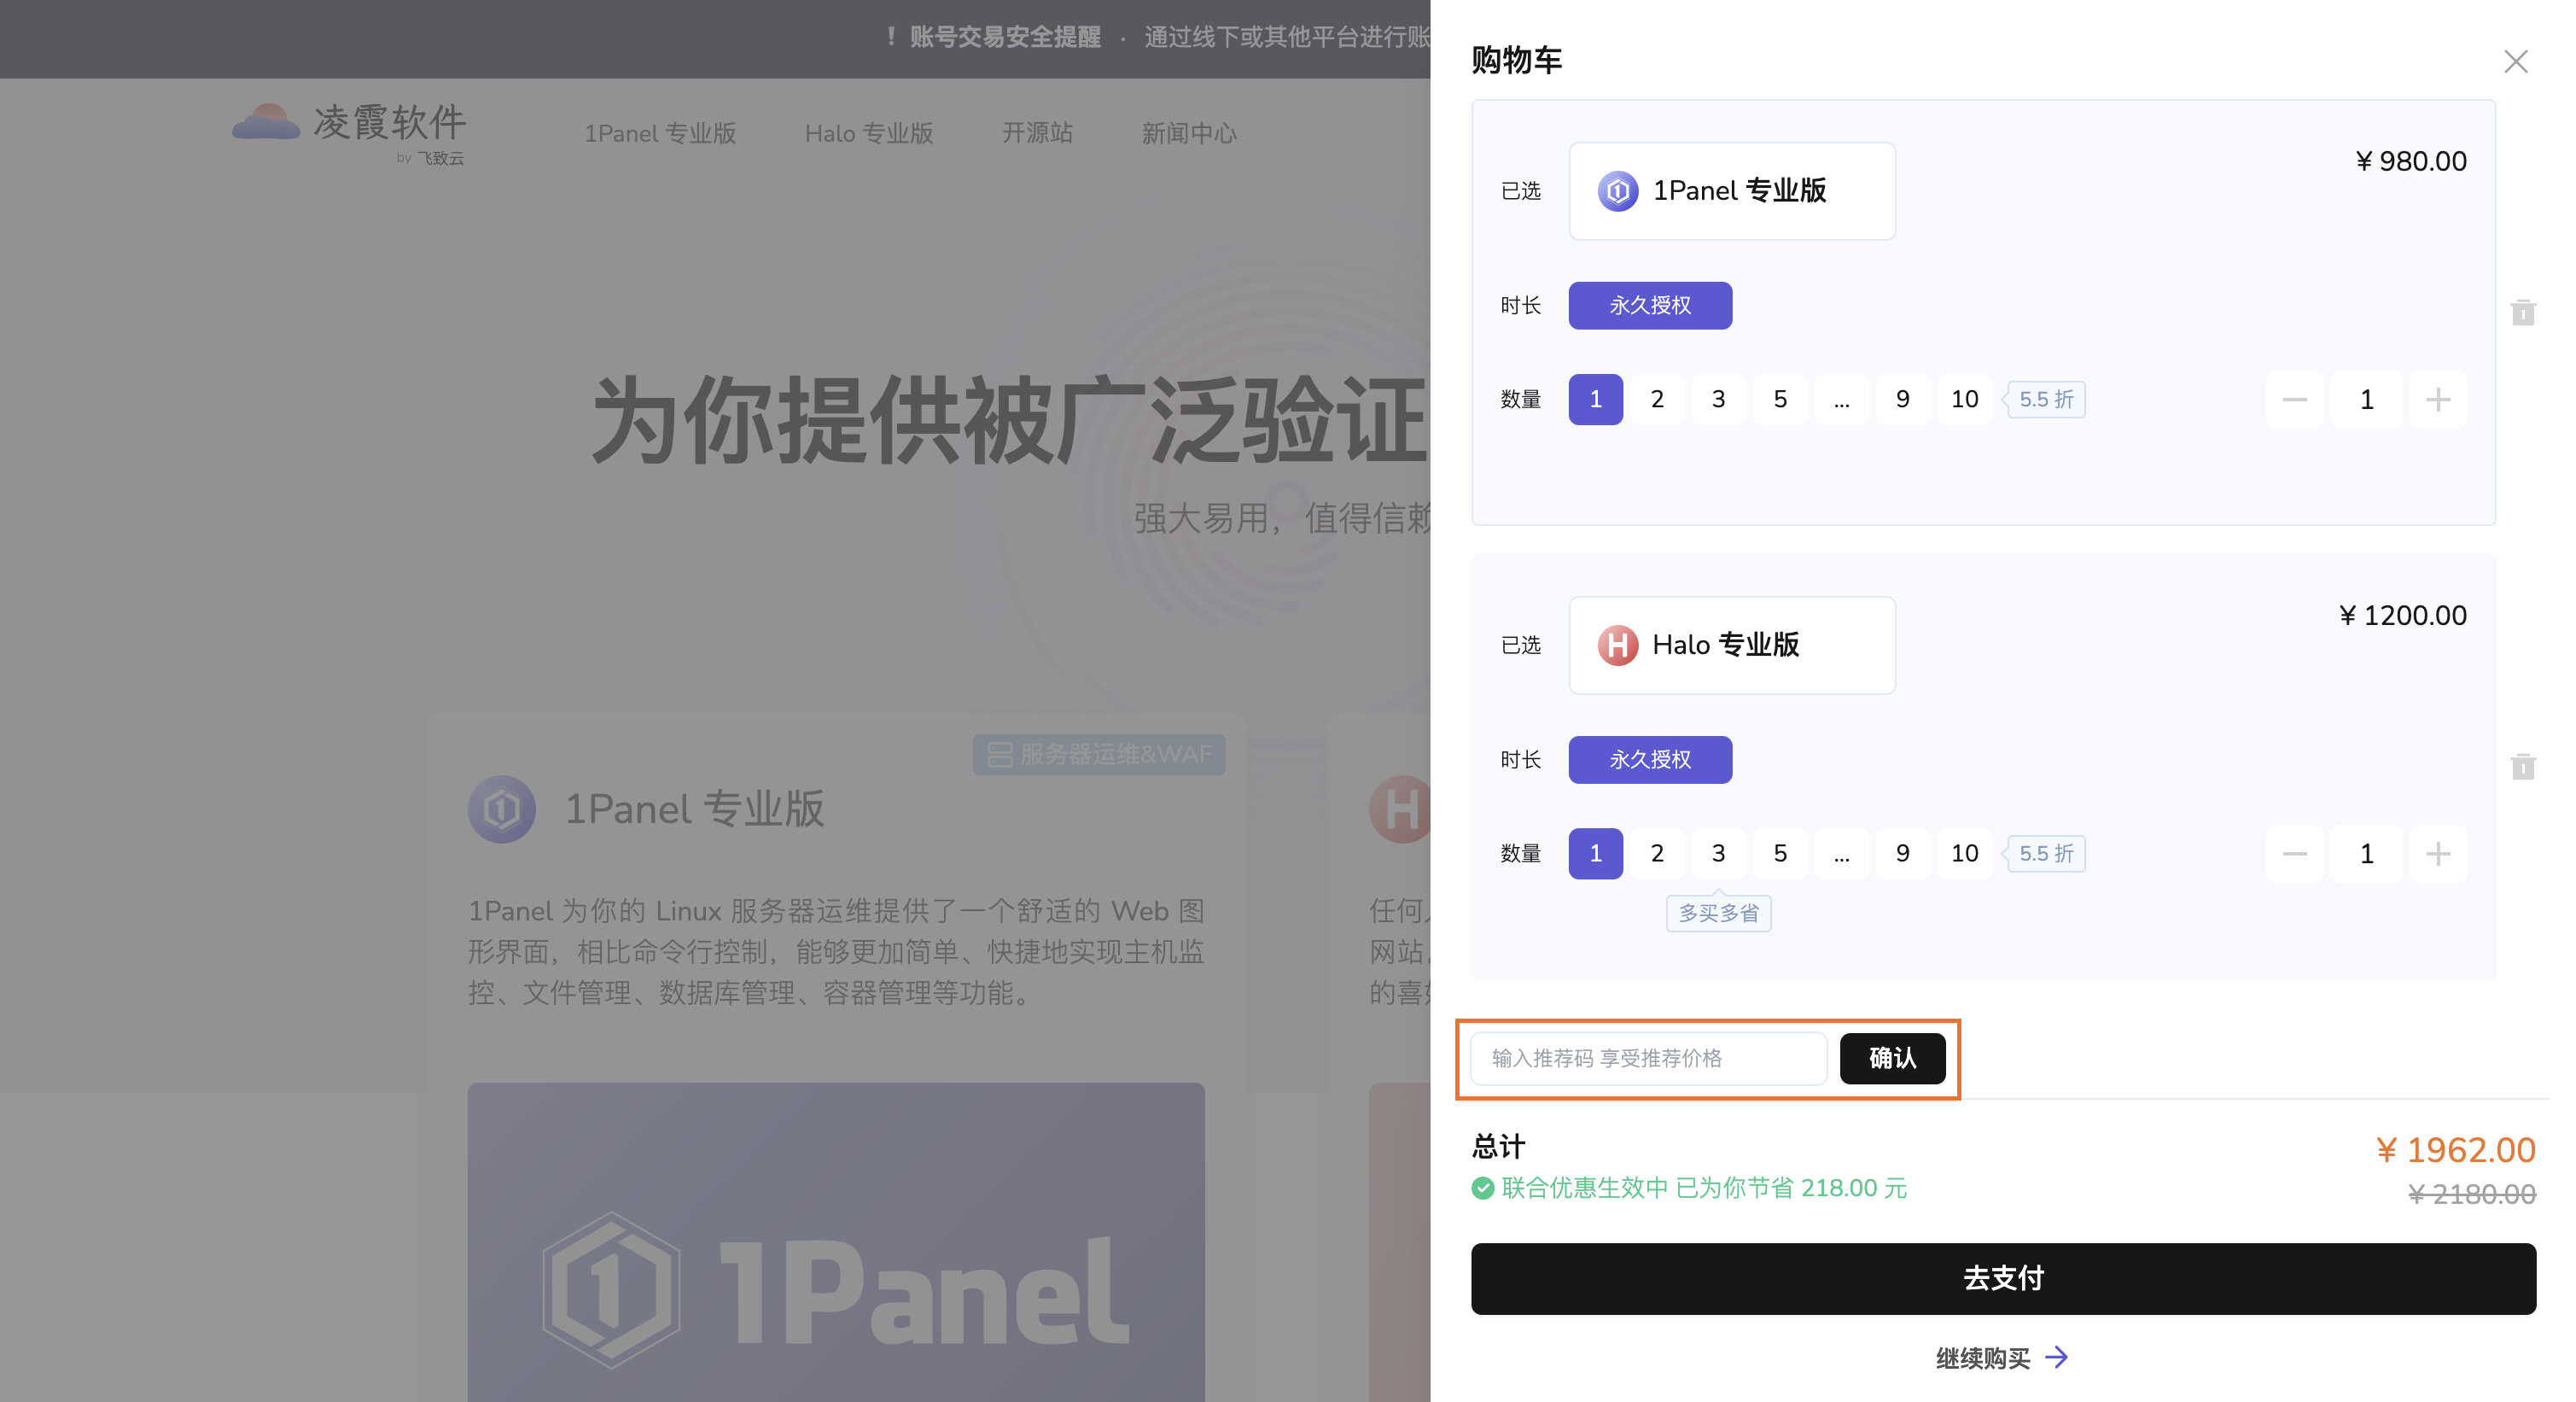
Task: Increase Halo 专业版 quantity with plus
Action: (2438, 854)
